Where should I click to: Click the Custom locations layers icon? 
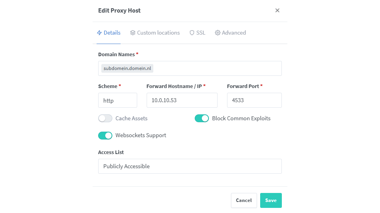tap(133, 33)
